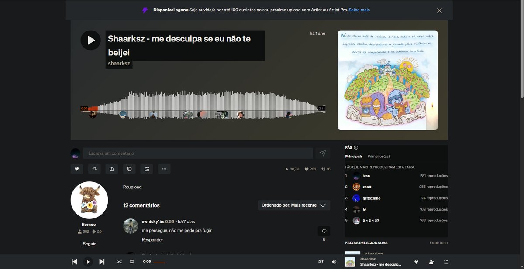Skip to the next track in player bar
The width and height of the screenshot is (524, 269).
(102, 262)
